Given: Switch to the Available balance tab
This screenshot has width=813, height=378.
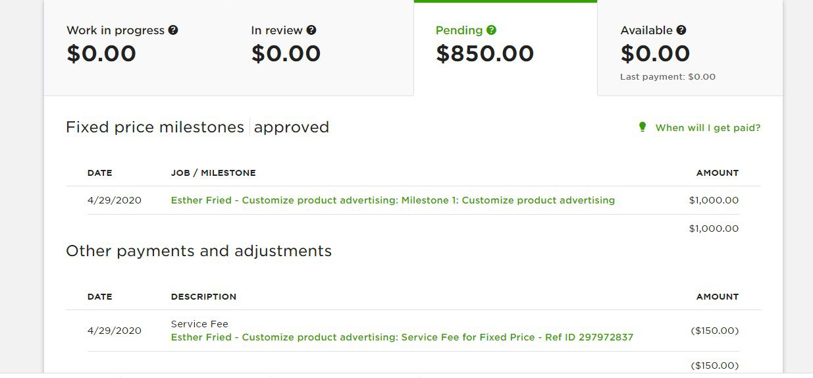Looking at the screenshot, I should click(x=690, y=48).
